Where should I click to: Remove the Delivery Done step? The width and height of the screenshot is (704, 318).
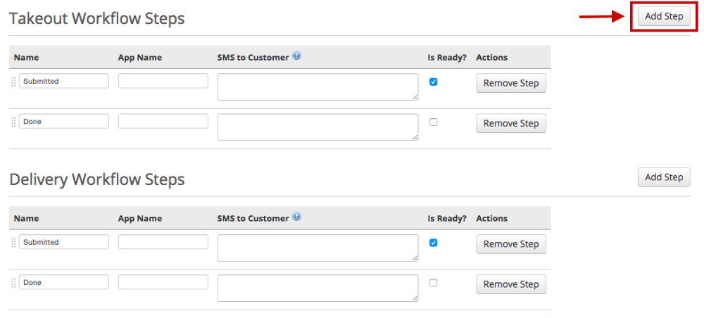(510, 284)
